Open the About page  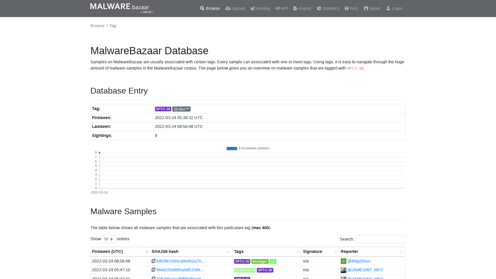(x=372, y=9)
